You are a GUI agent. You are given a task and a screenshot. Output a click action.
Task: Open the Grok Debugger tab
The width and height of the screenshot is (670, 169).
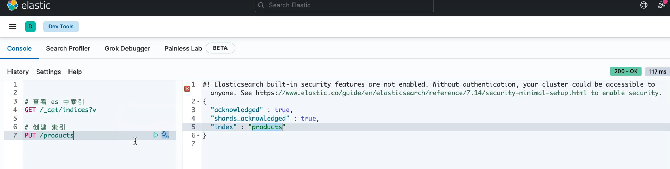(x=127, y=49)
